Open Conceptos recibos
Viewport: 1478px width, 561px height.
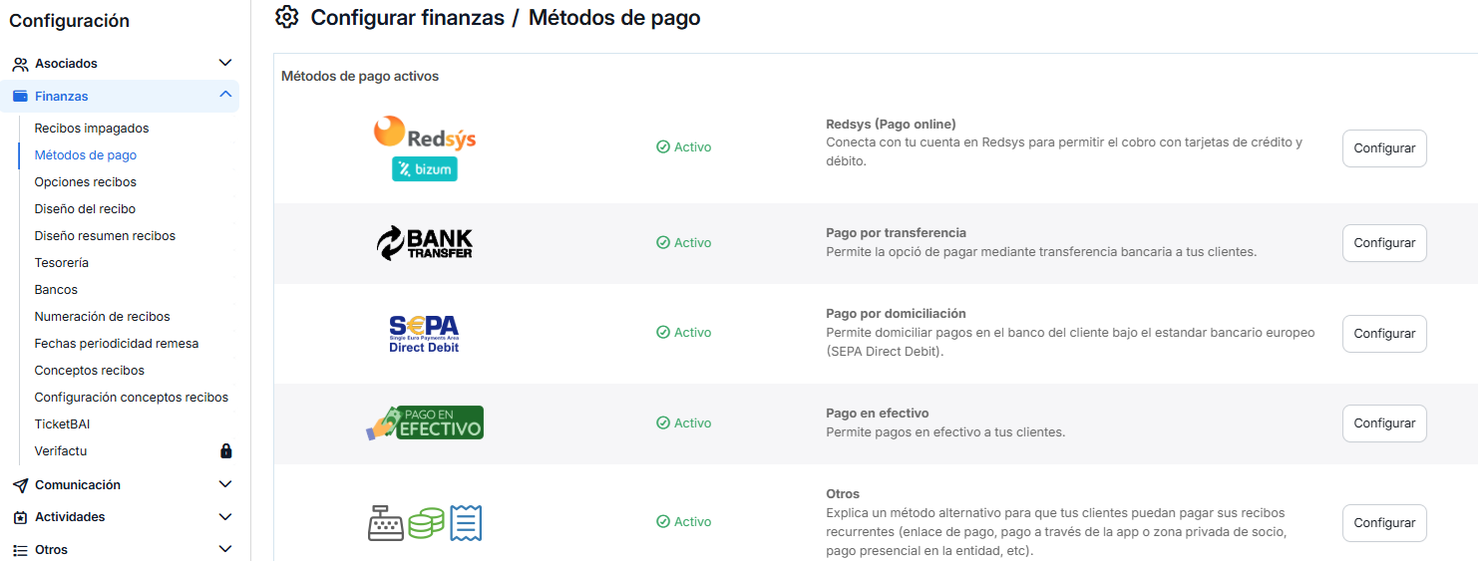click(90, 371)
